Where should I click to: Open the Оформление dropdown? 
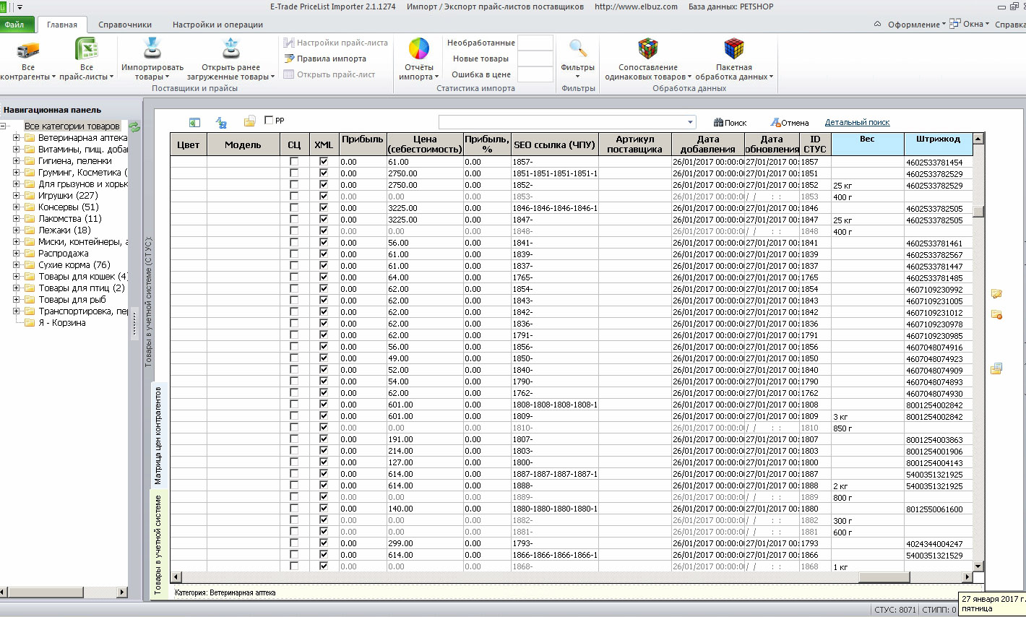[x=917, y=25]
